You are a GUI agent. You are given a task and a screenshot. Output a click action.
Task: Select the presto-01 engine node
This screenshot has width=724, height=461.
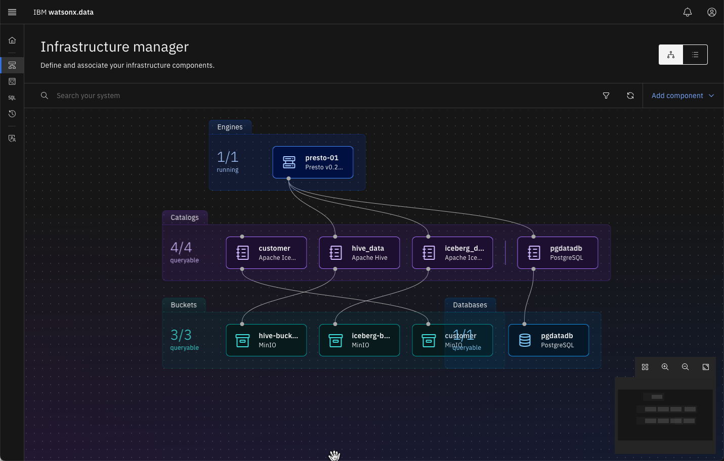click(313, 162)
